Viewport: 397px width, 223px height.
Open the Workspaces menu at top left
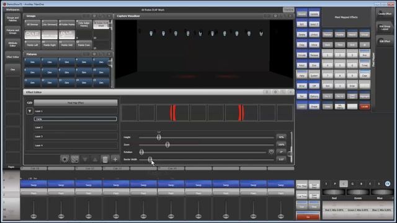click(x=12, y=10)
